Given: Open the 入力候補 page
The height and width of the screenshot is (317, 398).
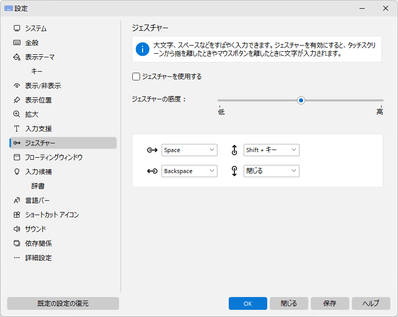Looking at the screenshot, I should (x=63, y=172).
